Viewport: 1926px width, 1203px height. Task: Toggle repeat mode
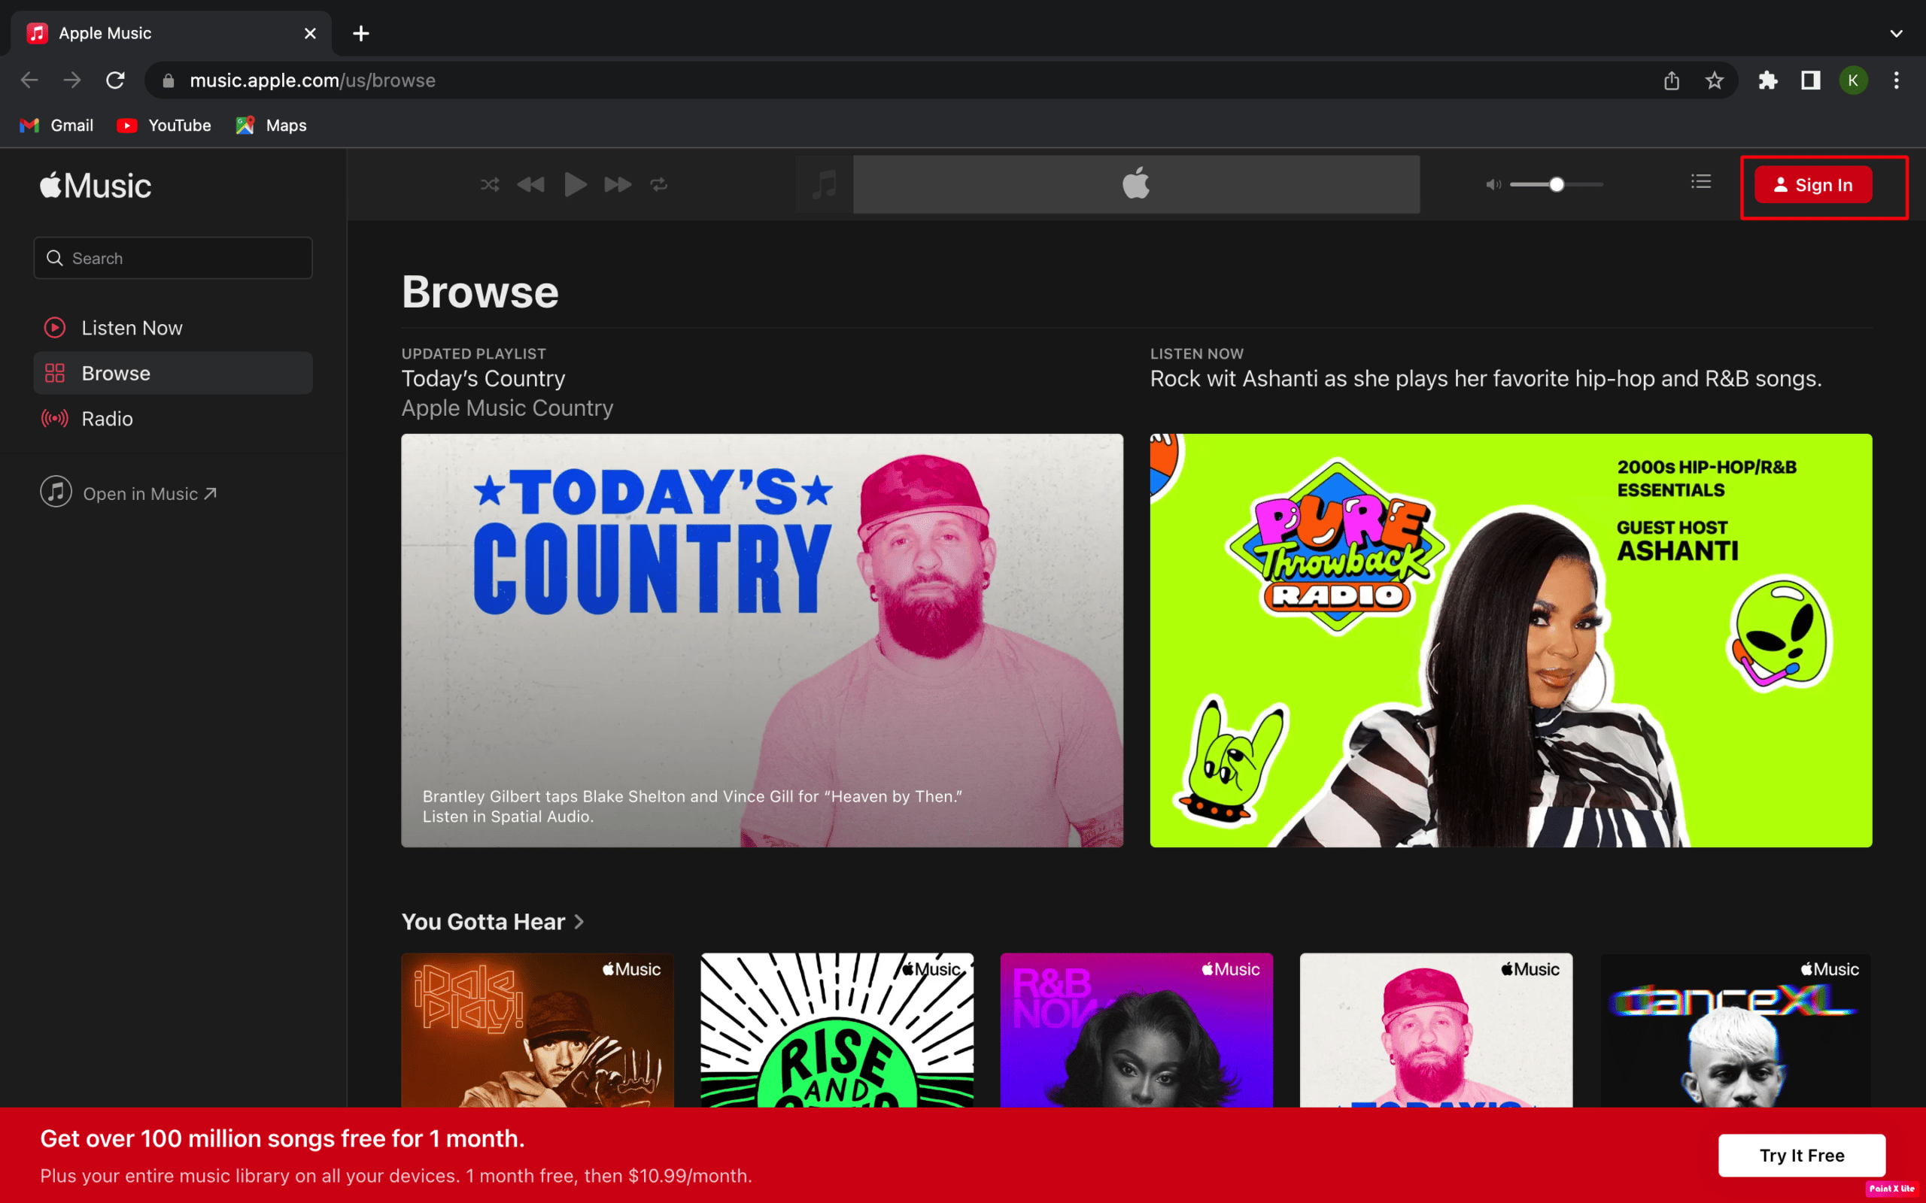[x=659, y=185]
